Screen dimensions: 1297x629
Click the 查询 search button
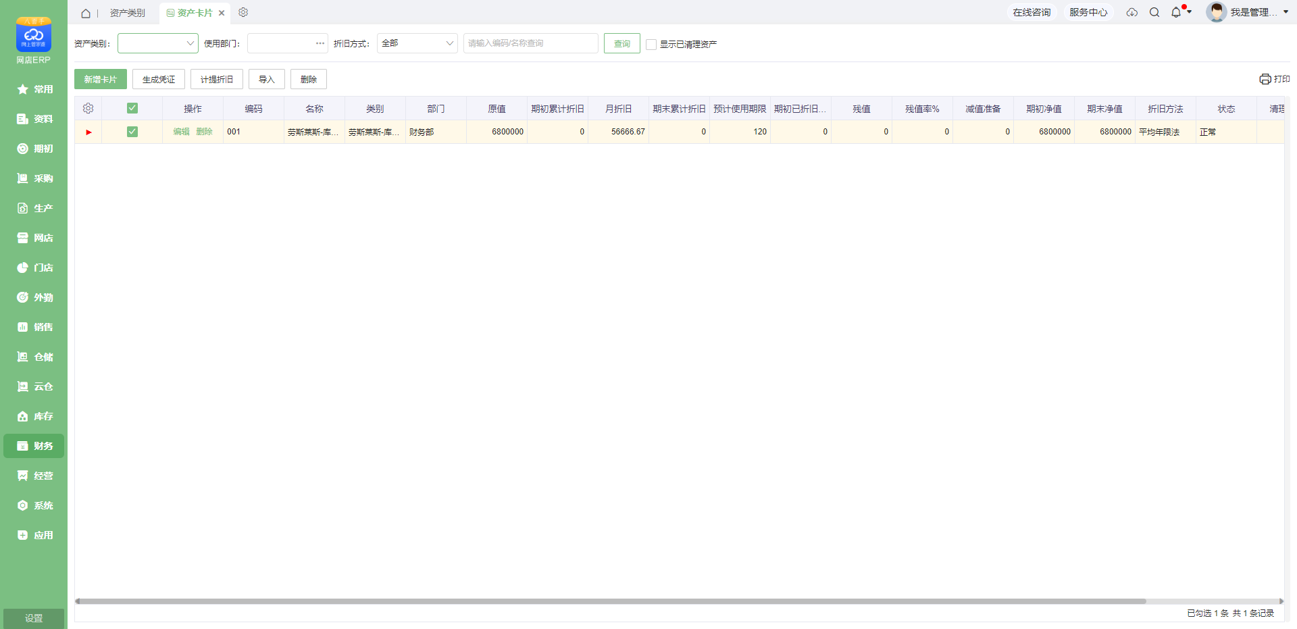point(622,43)
